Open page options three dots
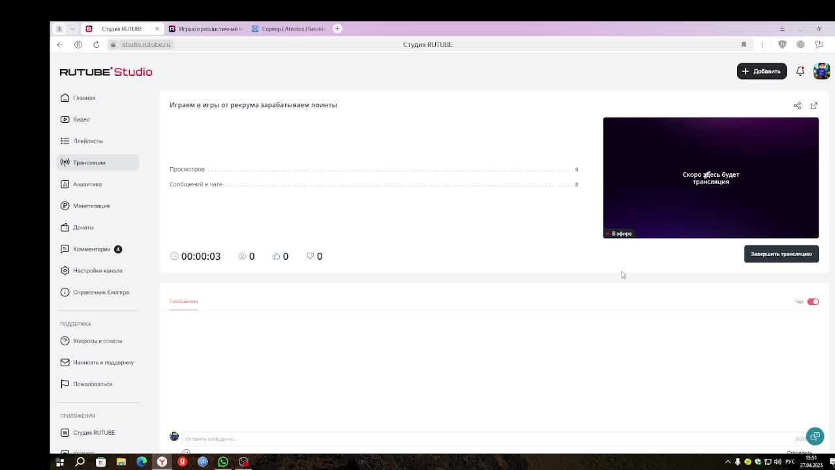This screenshot has height=470, width=835. point(762,44)
